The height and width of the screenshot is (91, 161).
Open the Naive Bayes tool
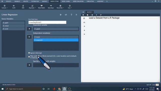click(x=51, y=7)
